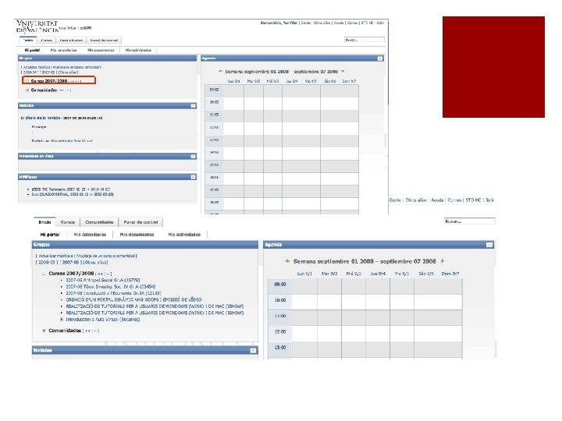Screen dimensions: 562x421
Task: Open Inicio tab in enlarged view
Action: [44, 222]
